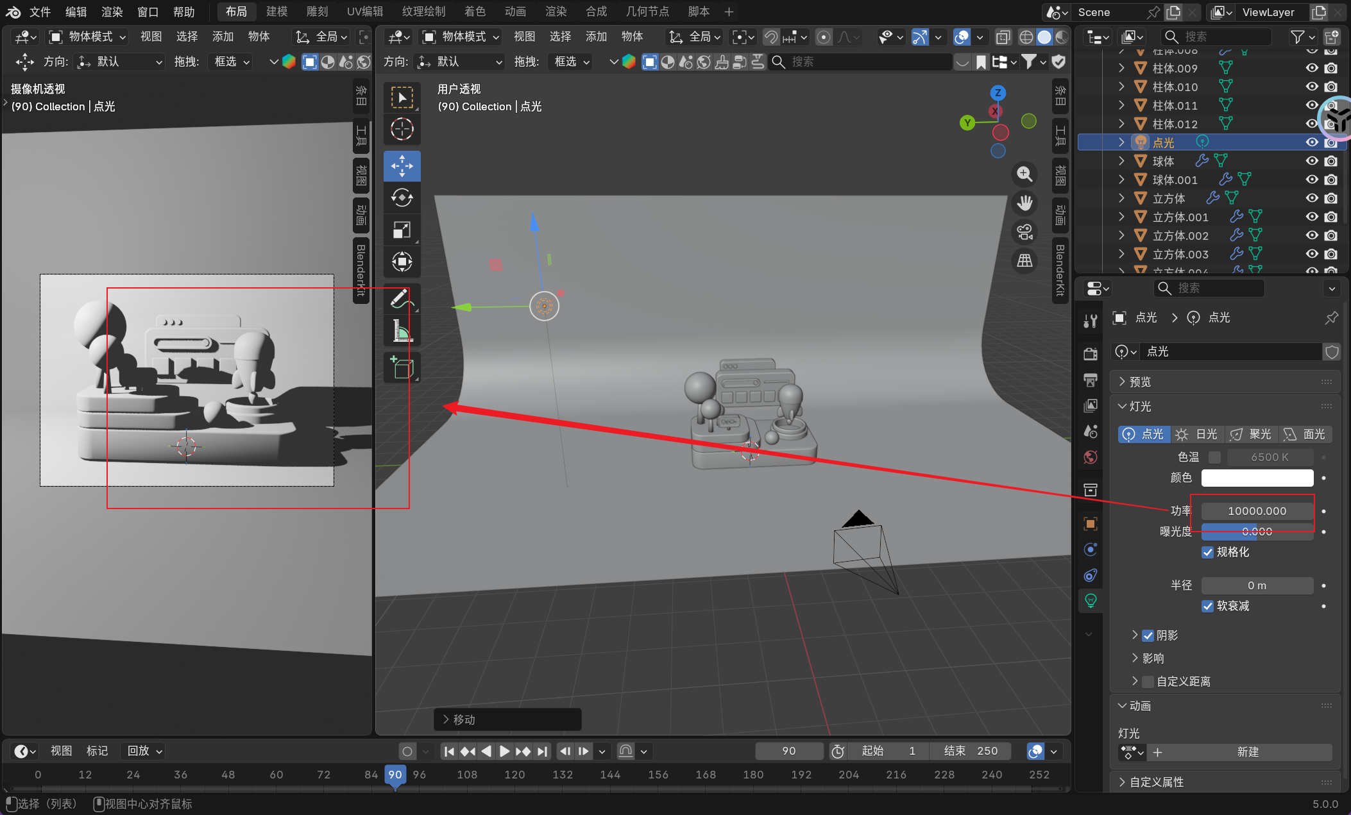Click the 新建 animation button
The width and height of the screenshot is (1351, 815).
(1247, 752)
